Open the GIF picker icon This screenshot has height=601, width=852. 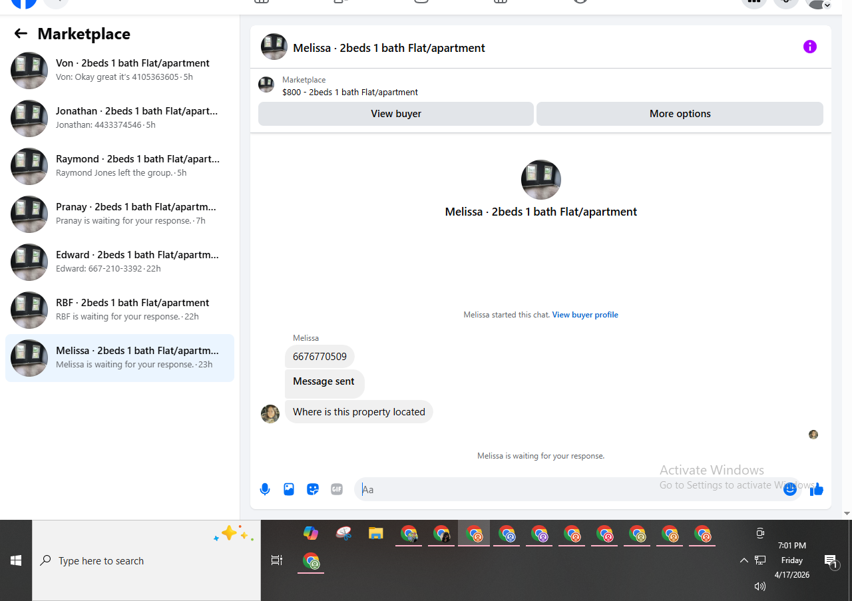(x=337, y=489)
